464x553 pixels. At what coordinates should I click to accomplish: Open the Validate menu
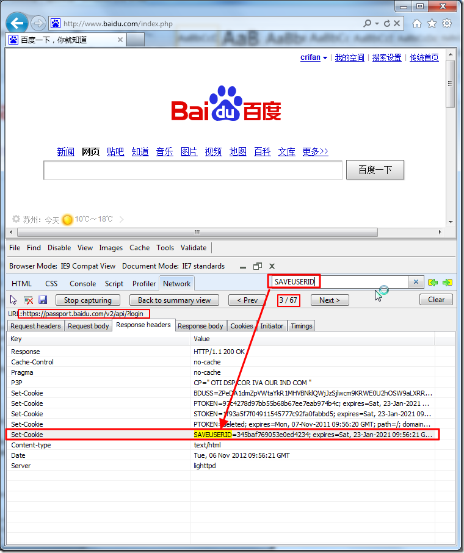point(194,248)
